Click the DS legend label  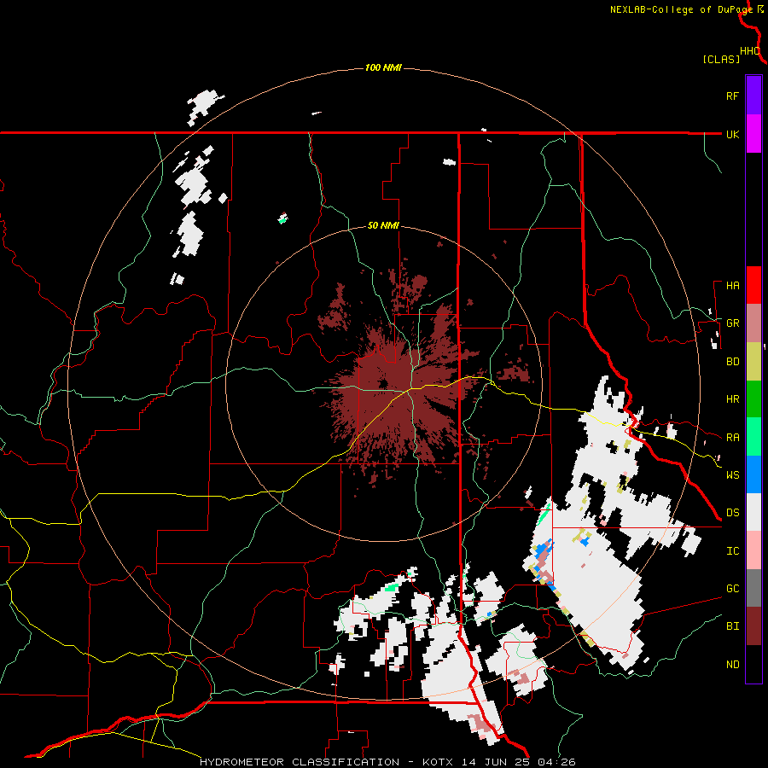pos(732,513)
